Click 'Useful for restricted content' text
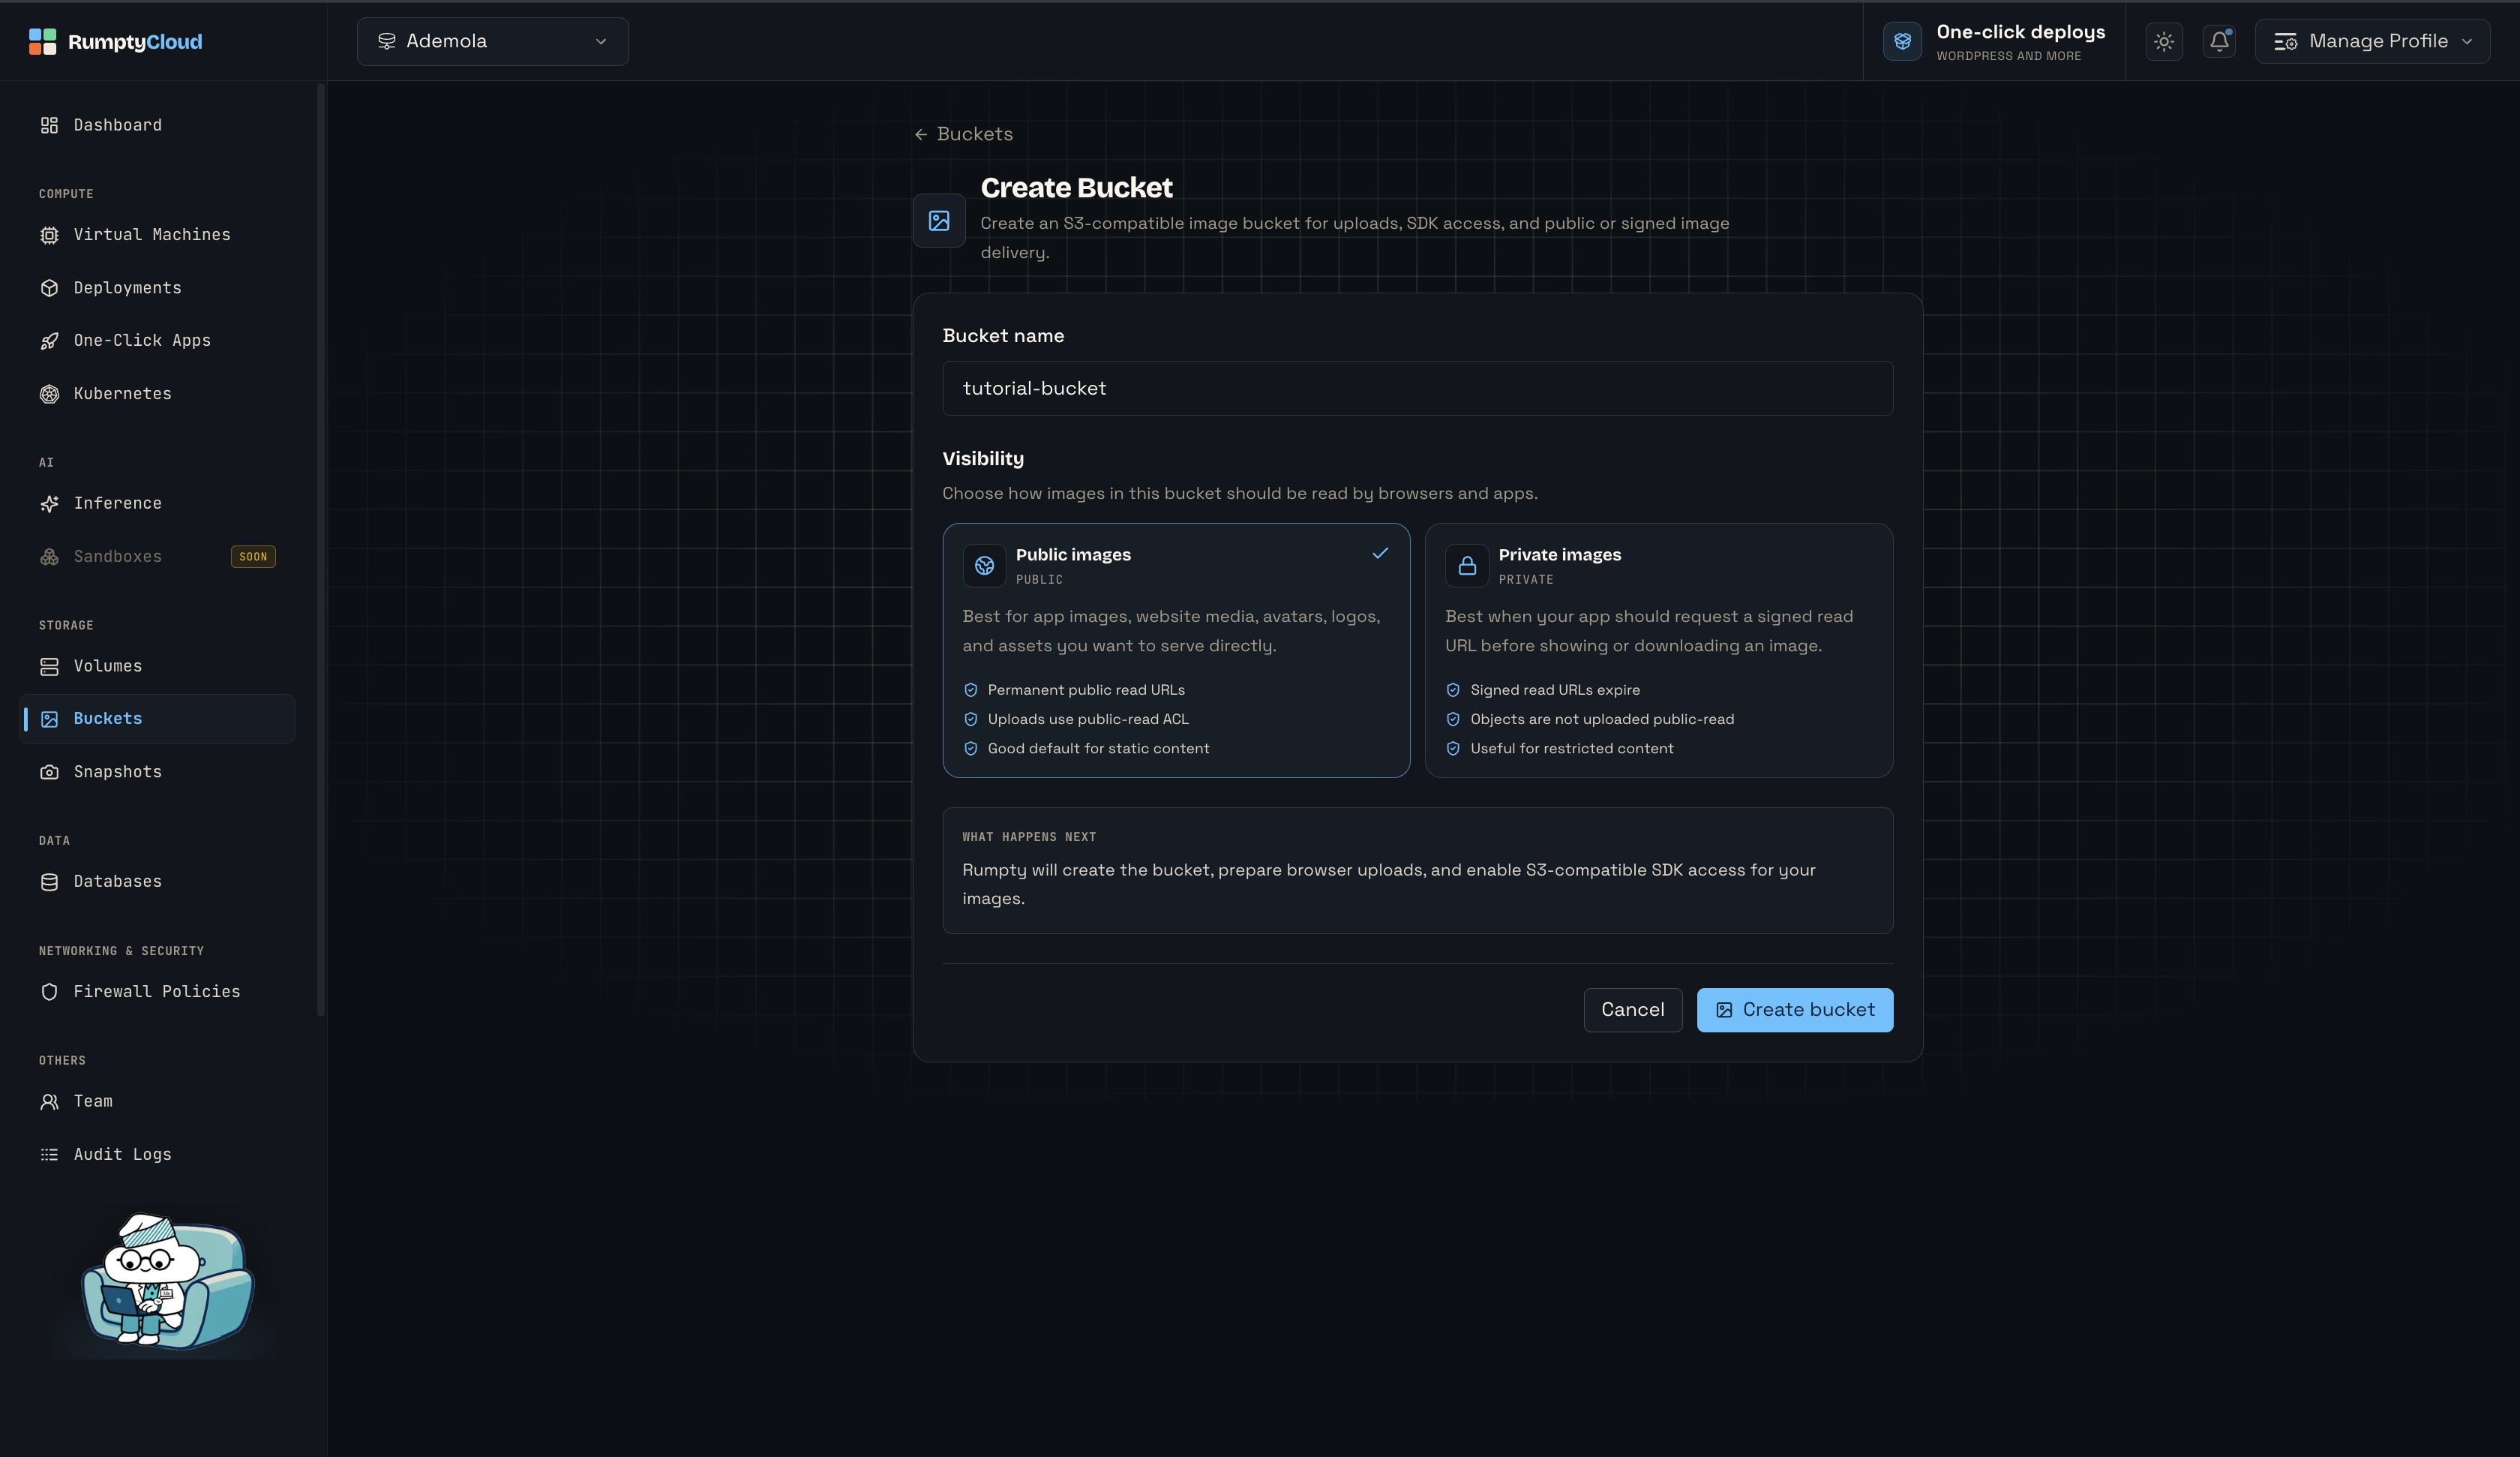 1571,749
